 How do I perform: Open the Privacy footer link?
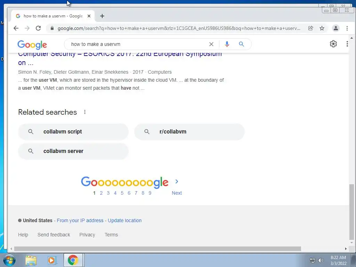(87, 235)
